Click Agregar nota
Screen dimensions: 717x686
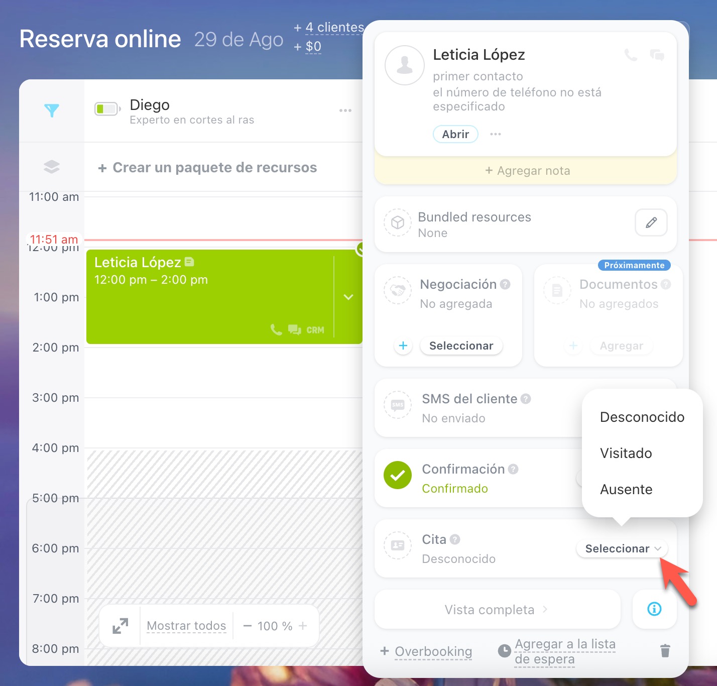tap(527, 171)
